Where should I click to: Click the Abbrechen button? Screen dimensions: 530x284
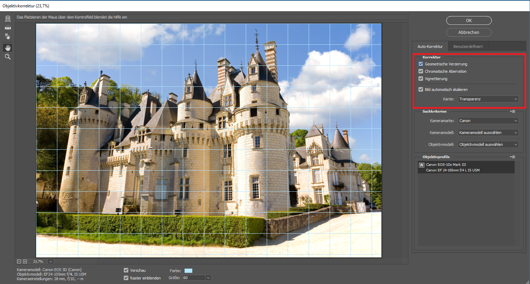point(469,33)
